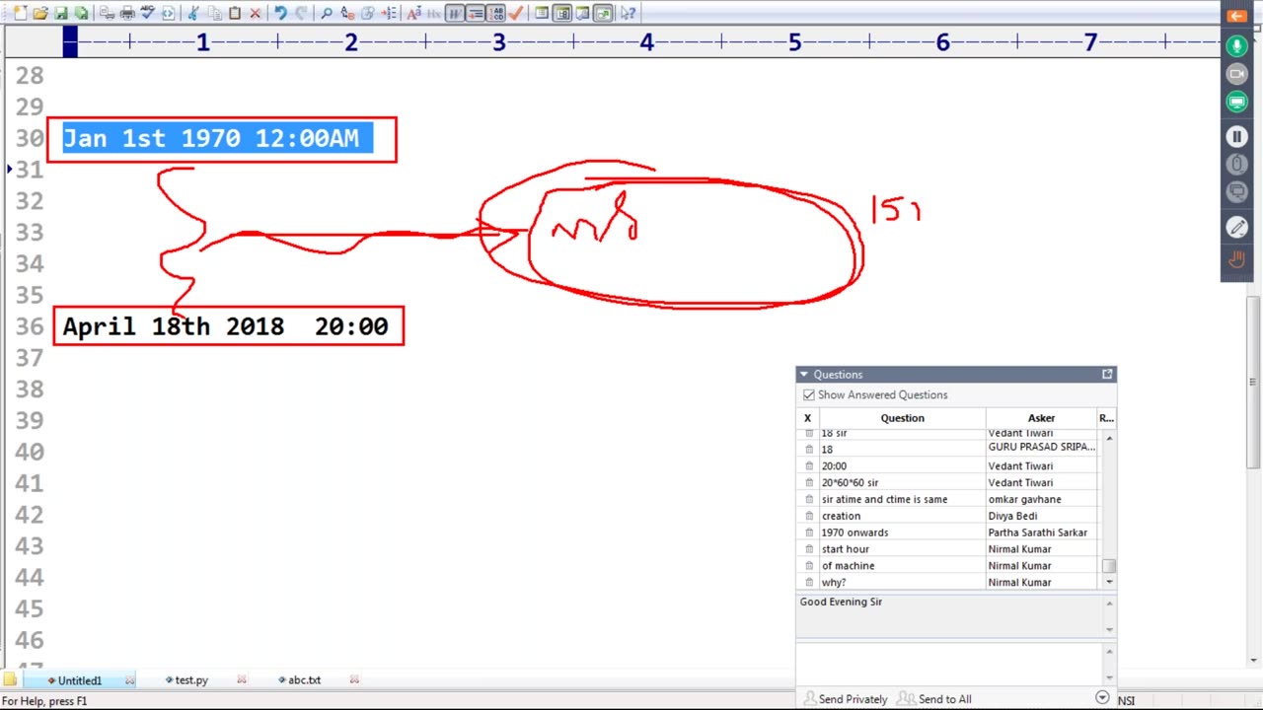Close the abc.txt tab X
This screenshot has width=1263, height=710.
354,679
